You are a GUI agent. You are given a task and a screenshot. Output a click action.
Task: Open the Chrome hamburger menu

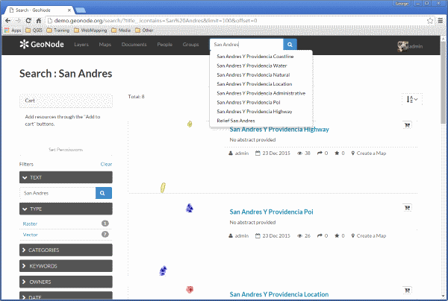point(441,21)
